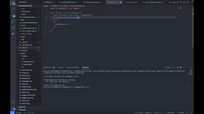Switch to the useDeviceDetect.js tab
The height and width of the screenshot is (114, 204).
[68, 2]
